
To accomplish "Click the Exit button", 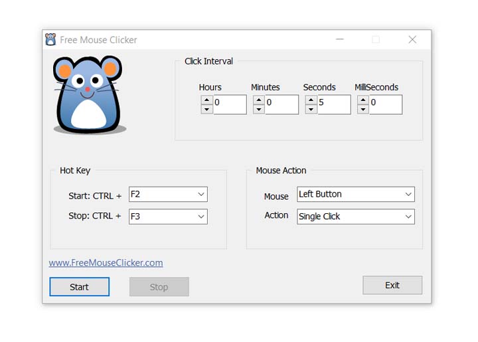I will click(392, 286).
